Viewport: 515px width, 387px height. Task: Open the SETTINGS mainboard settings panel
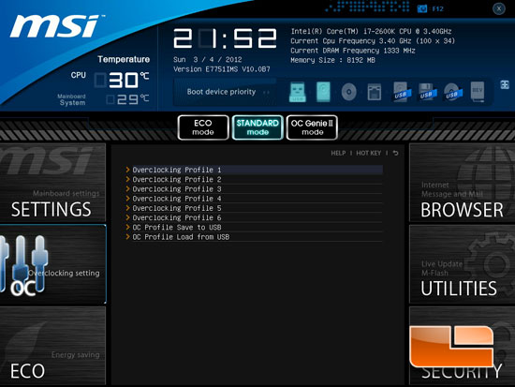[52, 183]
